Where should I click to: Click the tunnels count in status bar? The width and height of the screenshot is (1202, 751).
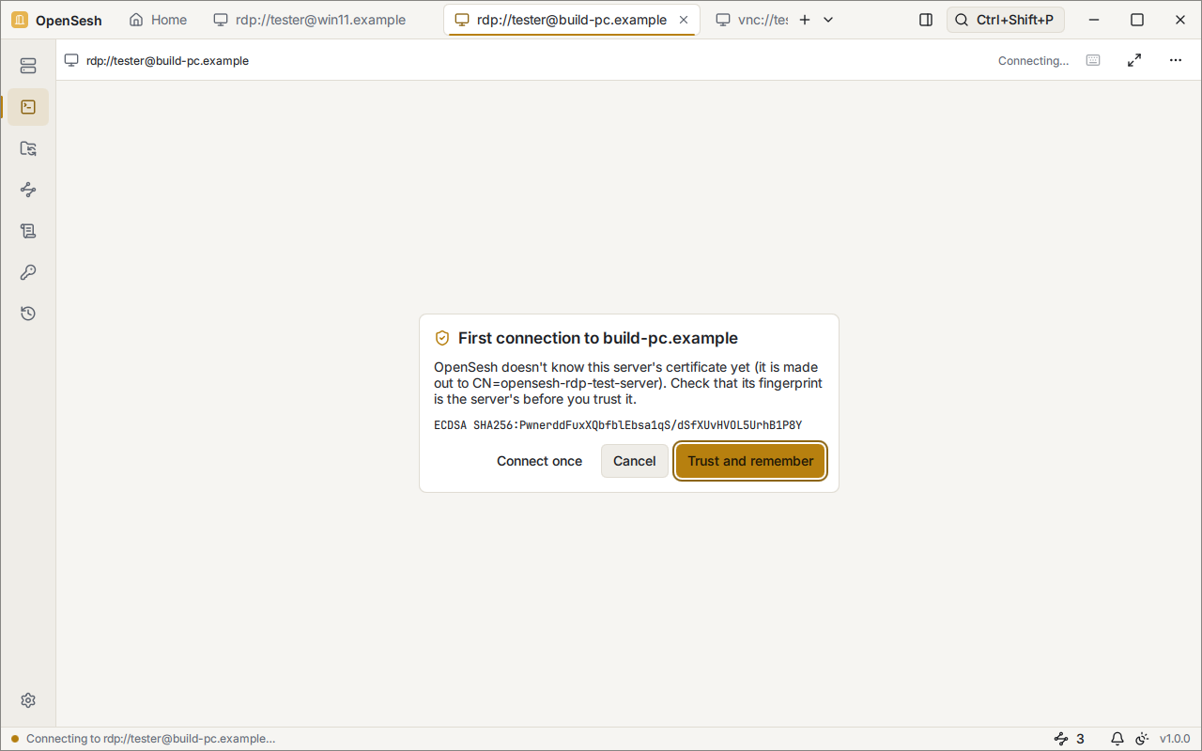(x=1070, y=739)
